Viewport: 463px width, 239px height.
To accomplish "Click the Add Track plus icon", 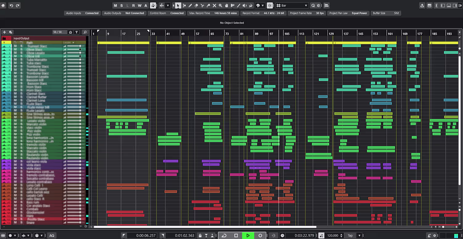I will click(x=4, y=32).
